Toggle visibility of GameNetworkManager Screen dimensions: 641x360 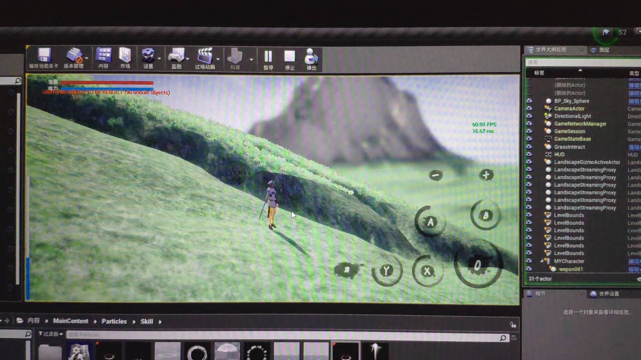tap(529, 124)
